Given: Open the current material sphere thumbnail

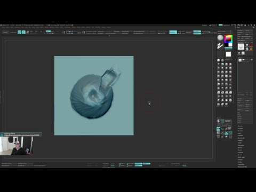Looking at the screenshot, I should [x=220, y=38].
